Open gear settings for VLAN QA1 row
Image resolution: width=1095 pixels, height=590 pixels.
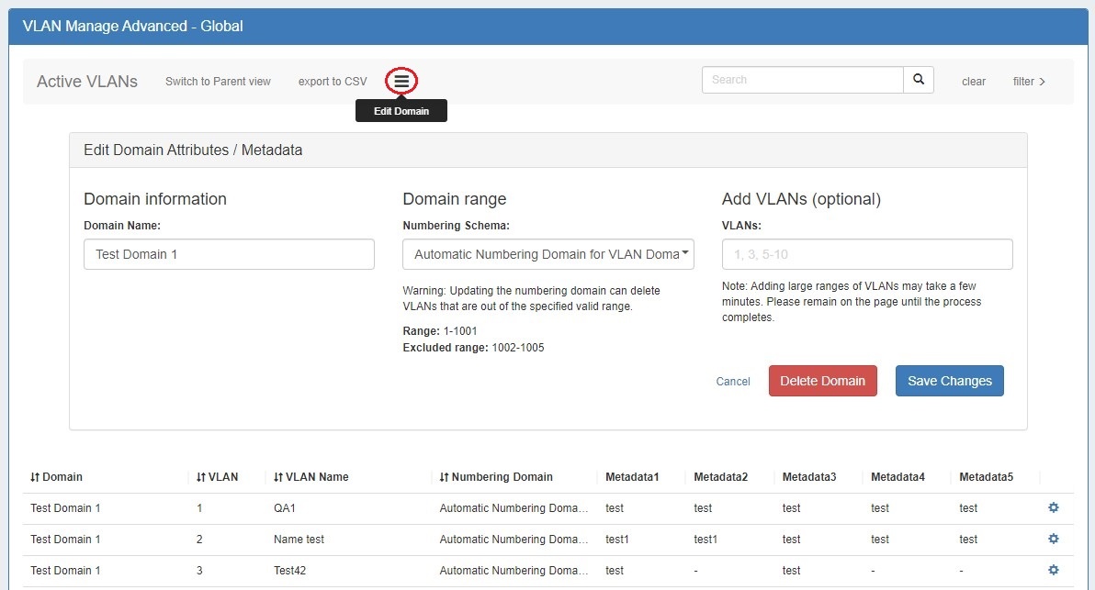1053,507
